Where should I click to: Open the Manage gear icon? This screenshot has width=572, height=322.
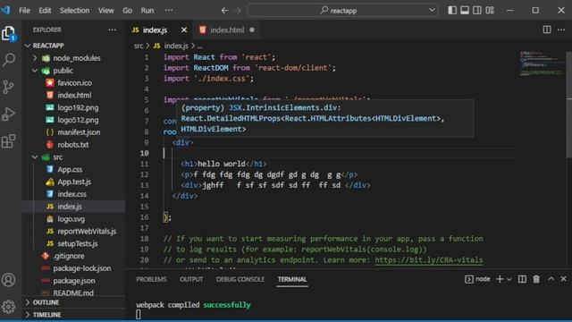tap(8, 307)
